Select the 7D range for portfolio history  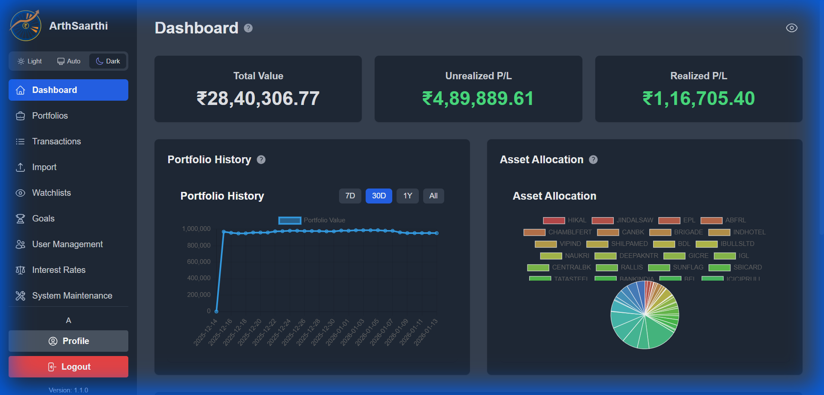point(350,196)
